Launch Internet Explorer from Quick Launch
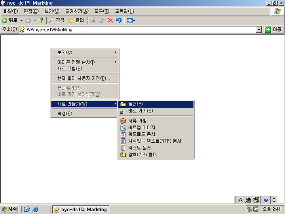 tap(35, 209)
